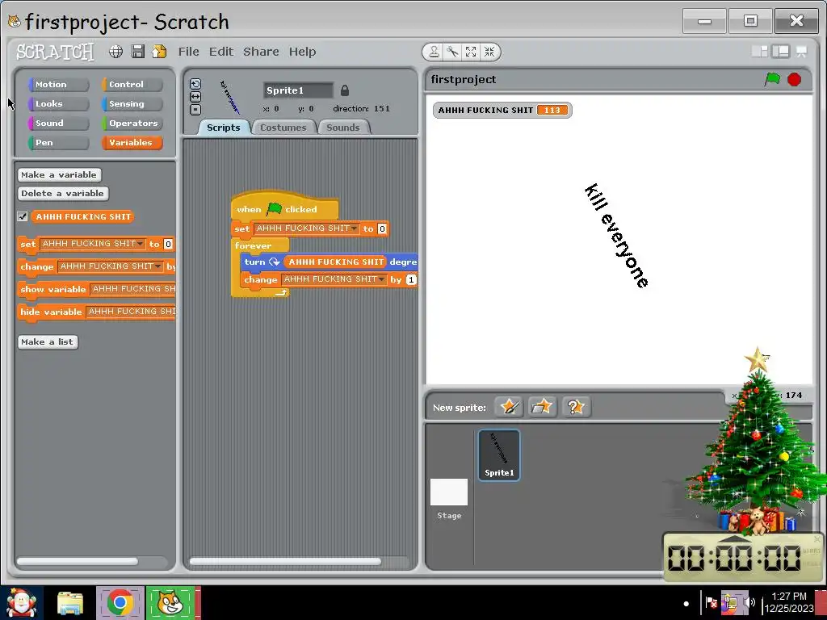This screenshot has height=620, width=827.
Task: Open the Sensing blocks category
Action: (132, 104)
